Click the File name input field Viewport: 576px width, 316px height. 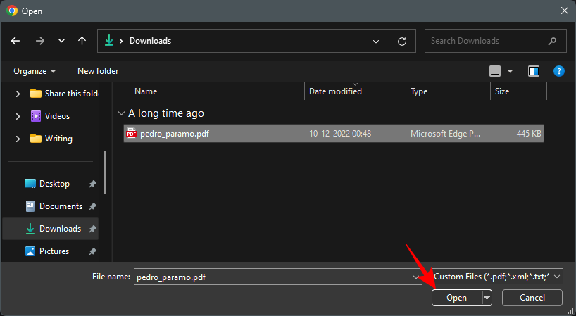click(271, 277)
